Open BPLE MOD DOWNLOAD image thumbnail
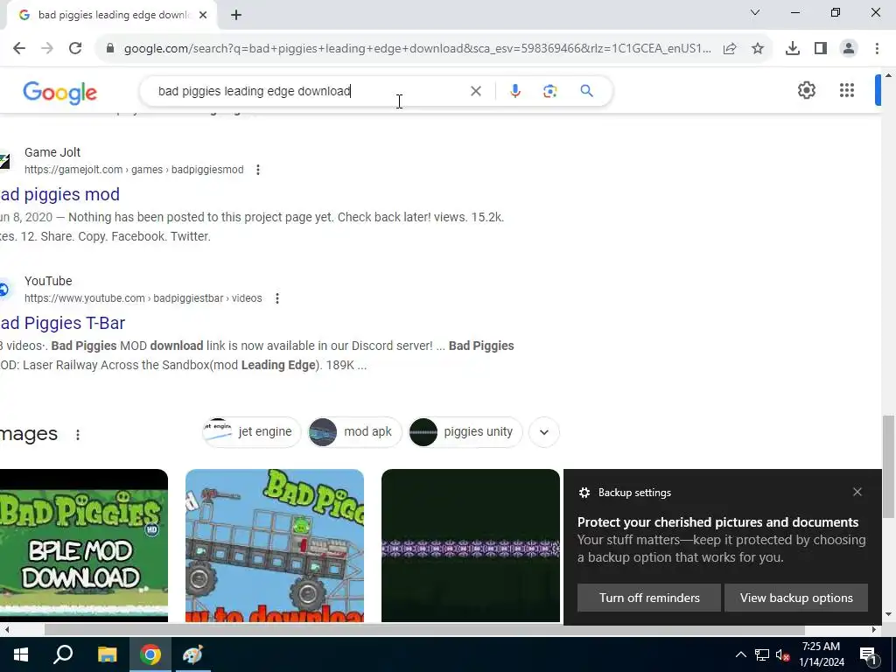The image size is (896, 672). 84,545
